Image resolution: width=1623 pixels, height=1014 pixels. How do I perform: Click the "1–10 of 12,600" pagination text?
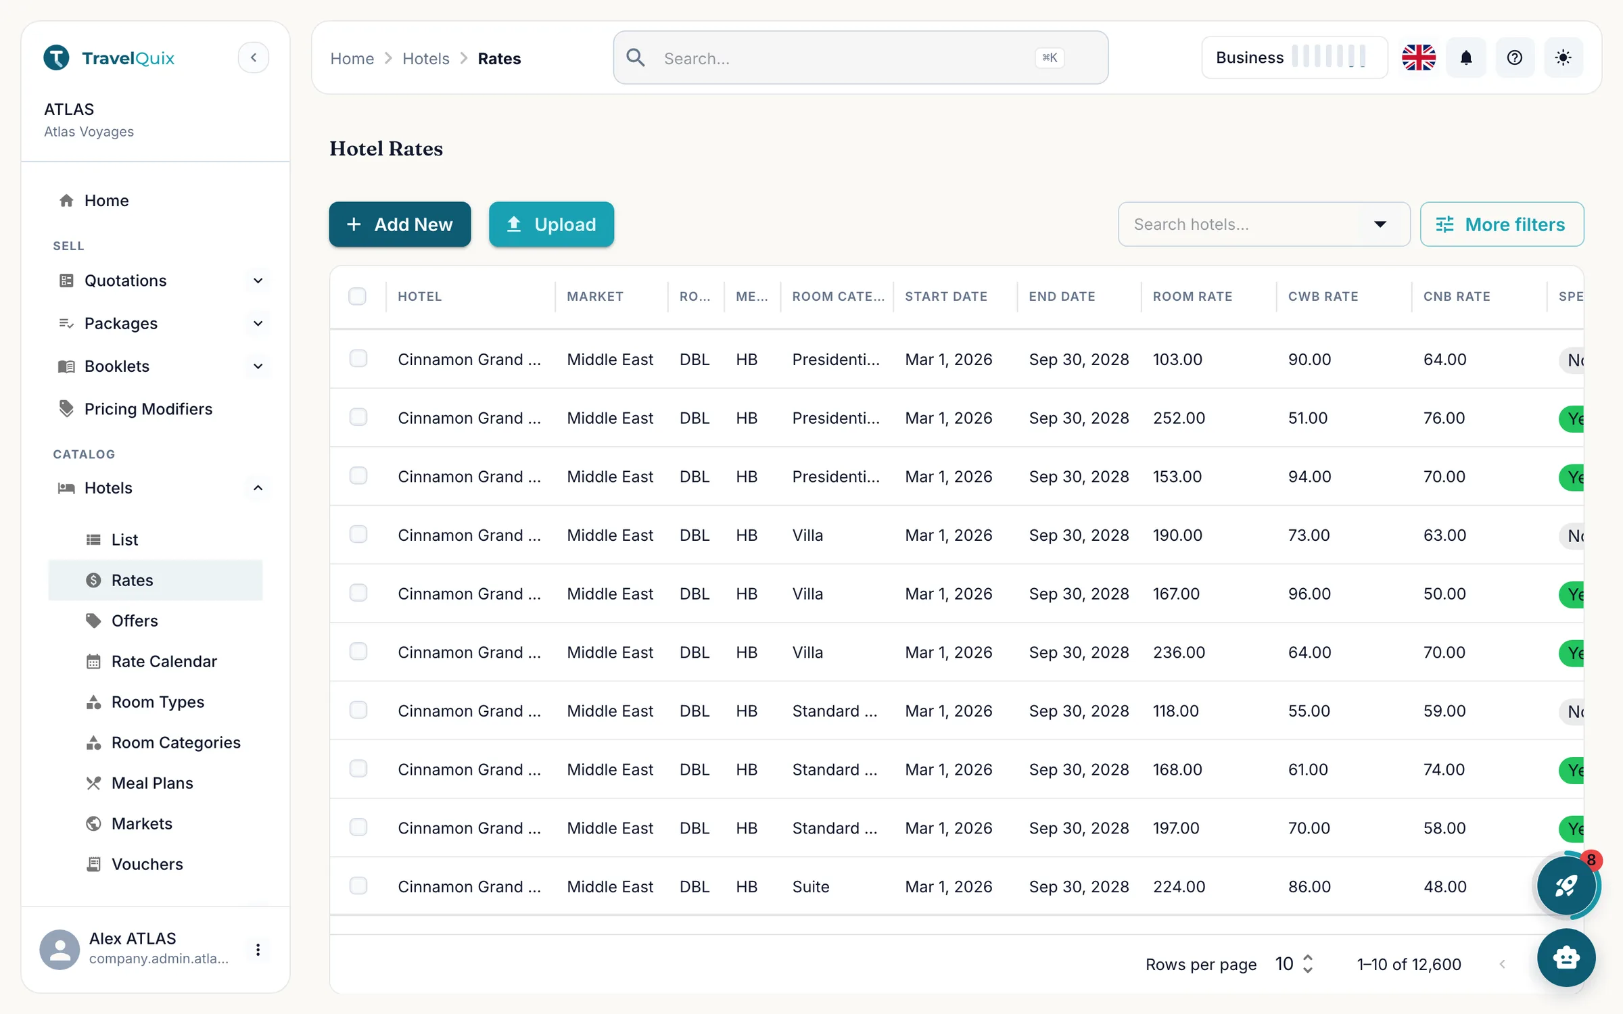1409,964
